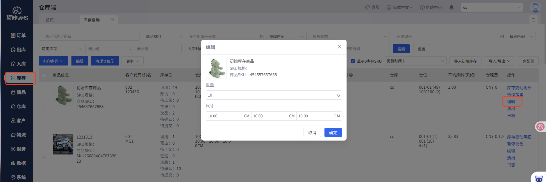The image size is (546, 182).
Task: Open the 系统 sidebar menu
Action: pyautogui.click(x=18, y=177)
